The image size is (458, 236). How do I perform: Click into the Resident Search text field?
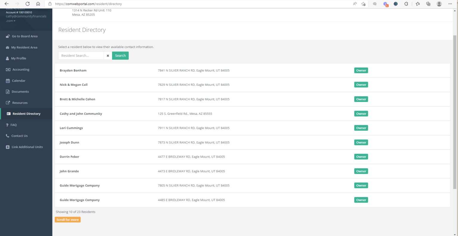(x=81, y=56)
